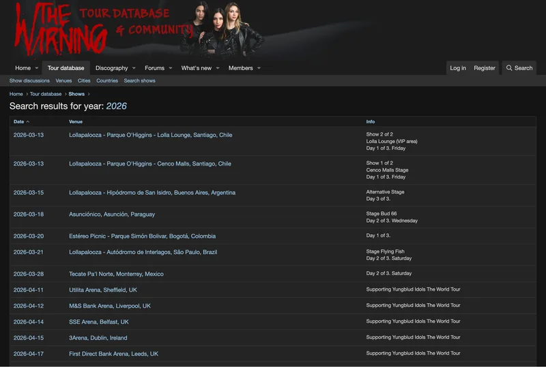The width and height of the screenshot is (546, 367).
Task: Open Show discussions sub-menu link
Action: click(x=29, y=80)
